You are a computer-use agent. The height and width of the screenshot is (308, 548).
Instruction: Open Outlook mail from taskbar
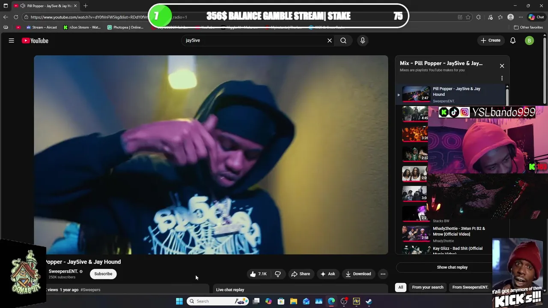tap(306, 301)
